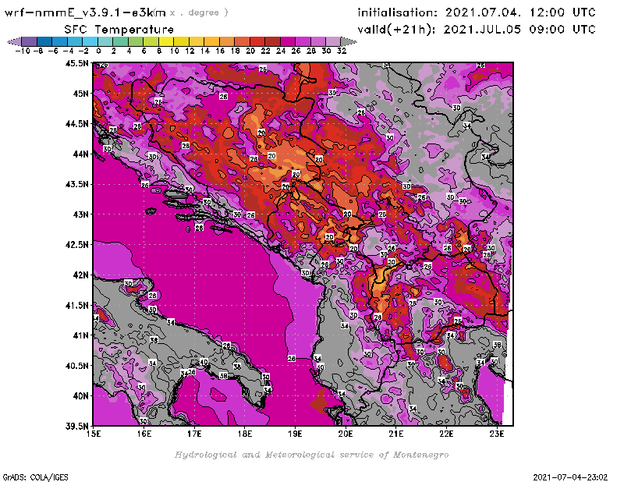Click the '43N' latitude axis label

(x=80, y=214)
